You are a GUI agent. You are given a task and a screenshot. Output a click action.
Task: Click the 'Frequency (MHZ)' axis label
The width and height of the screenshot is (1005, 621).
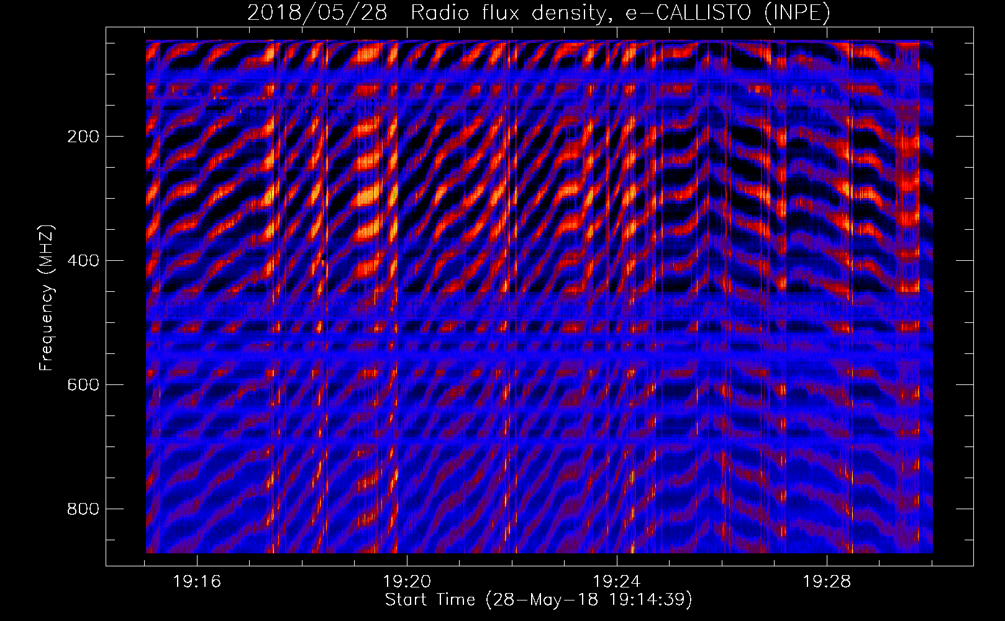[47, 298]
